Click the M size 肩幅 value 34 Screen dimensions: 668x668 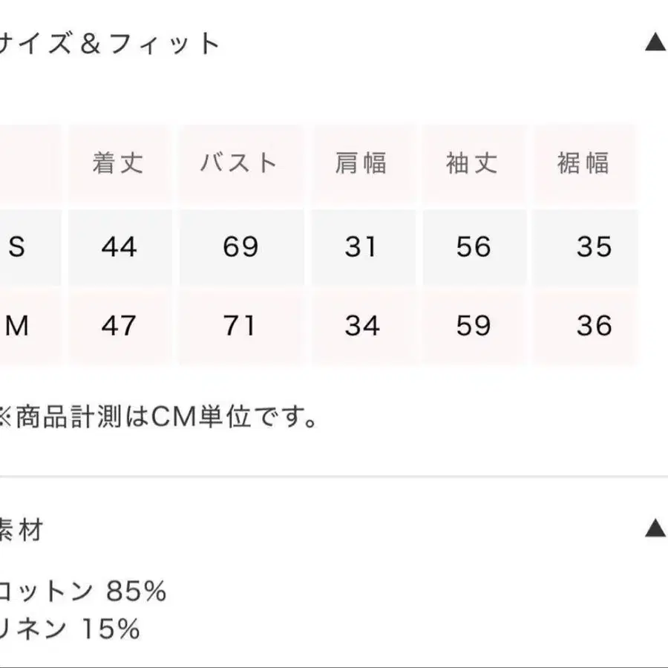click(362, 326)
